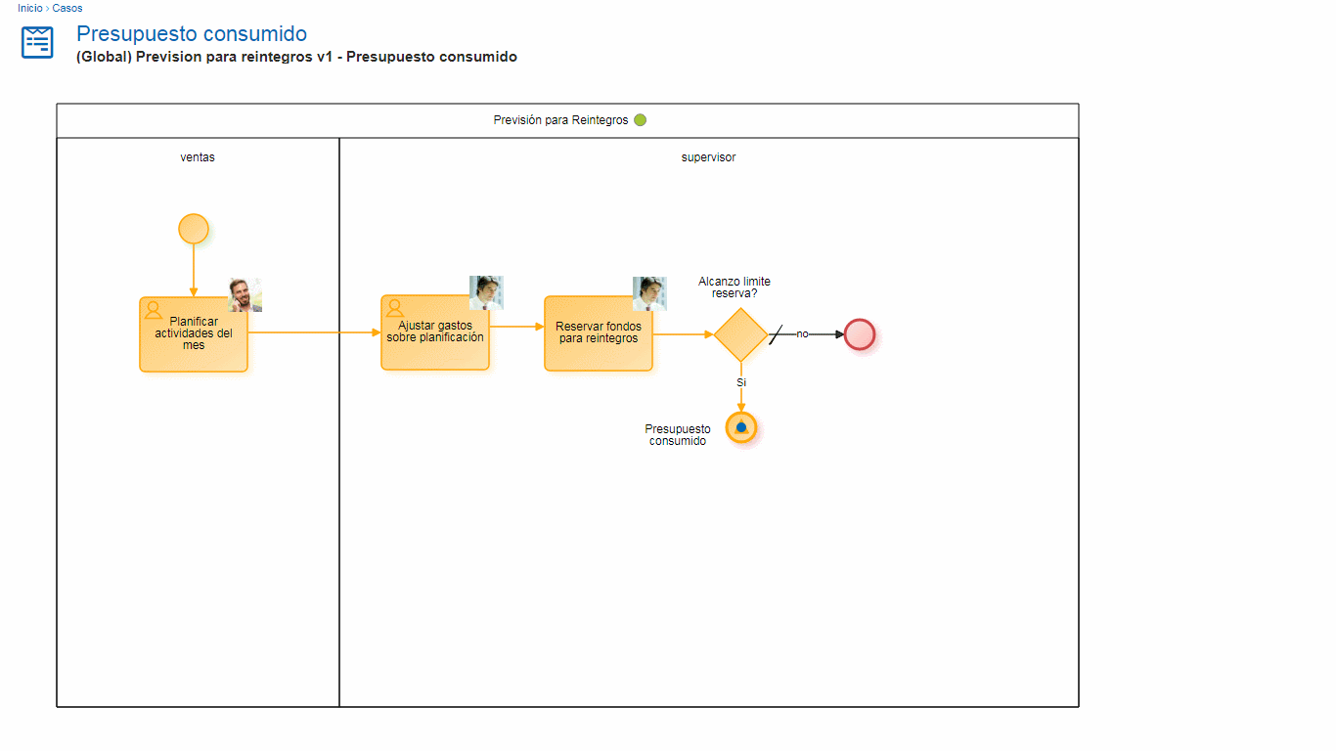Click the 'Presupuesto consumido' intermediate event icon
Image resolution: width=1336 pixels, height=751 pixels.
pos(741,427)
